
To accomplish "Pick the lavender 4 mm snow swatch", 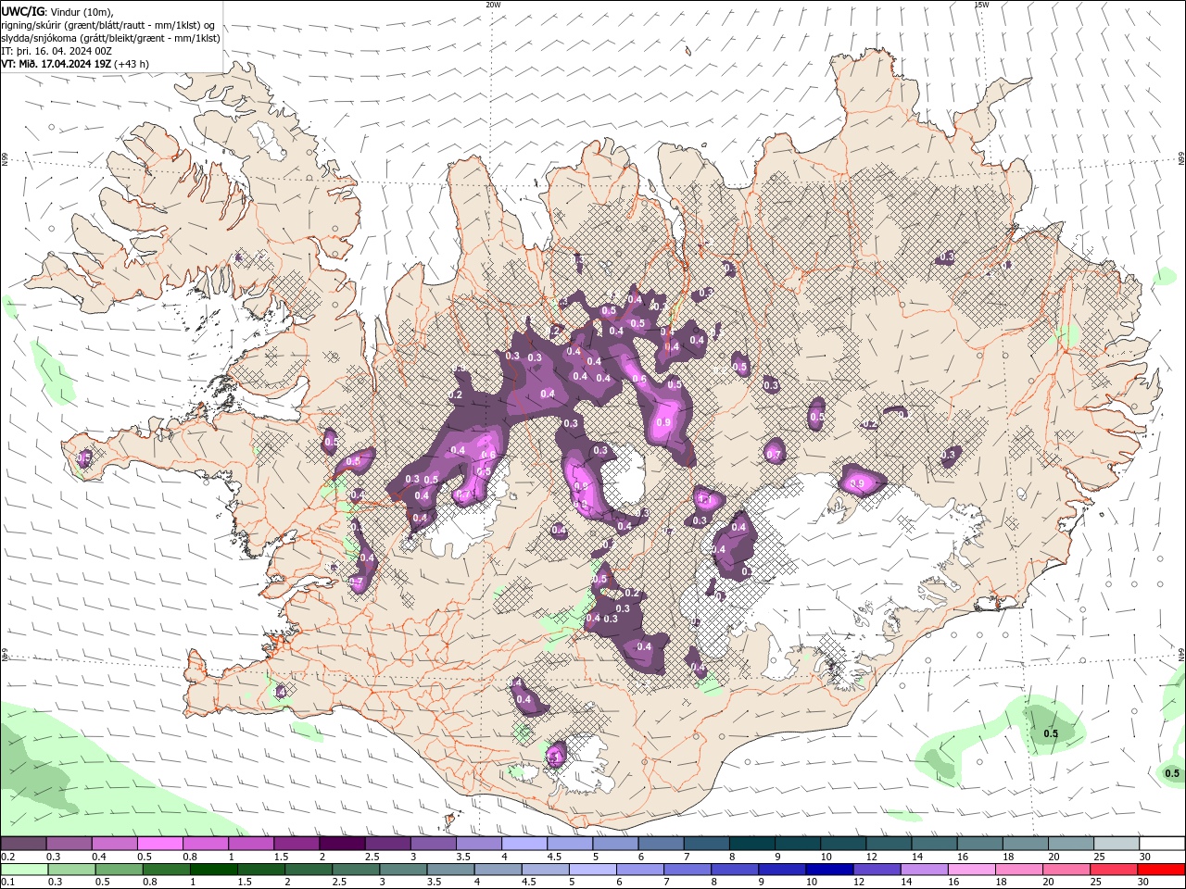I will tap(524, 843).
